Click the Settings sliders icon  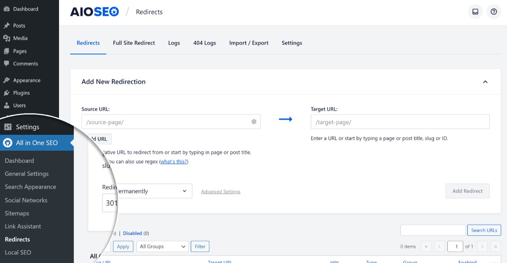[8, 127]
